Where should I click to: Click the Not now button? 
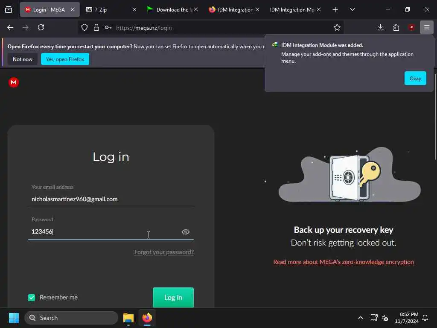pos(23,59)
